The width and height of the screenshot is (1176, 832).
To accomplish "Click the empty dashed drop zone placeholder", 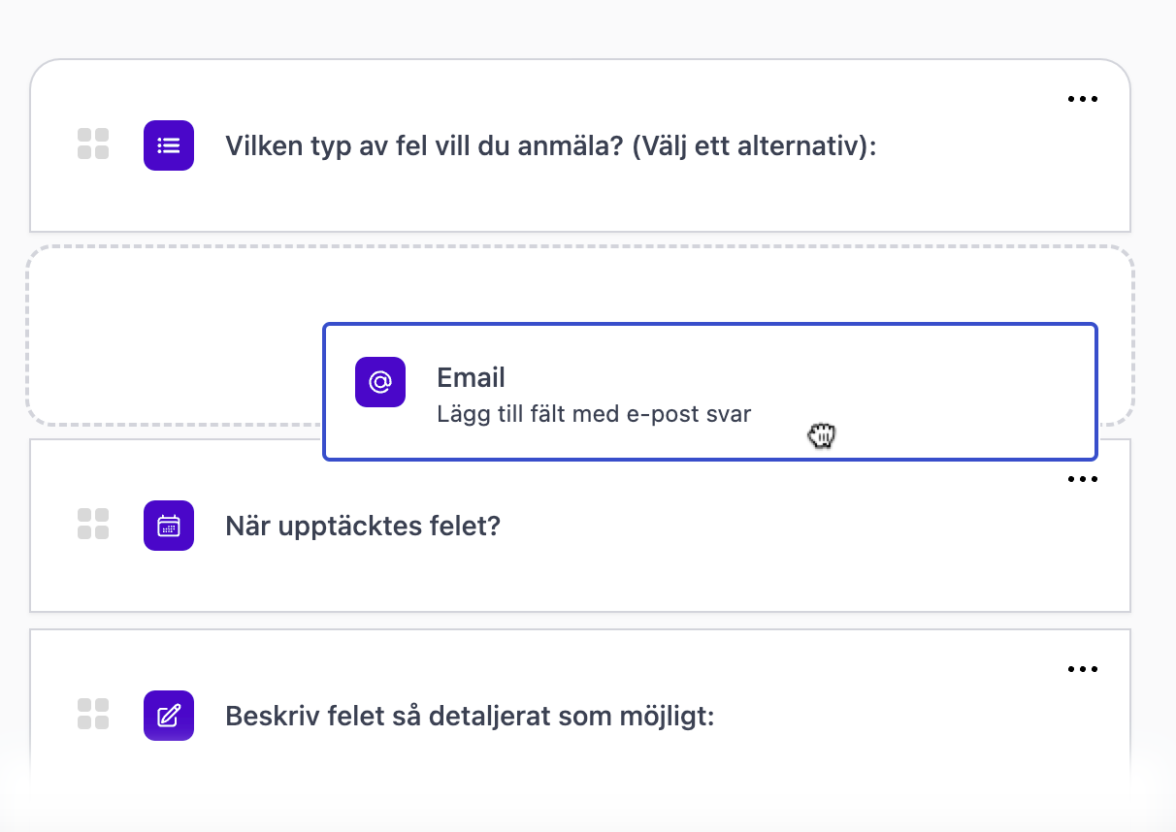I will coord(175,335).
